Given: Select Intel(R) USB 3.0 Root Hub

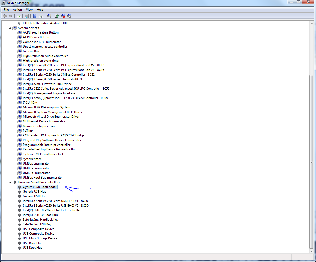Looking at the screenshot, I should coord(40,215).
